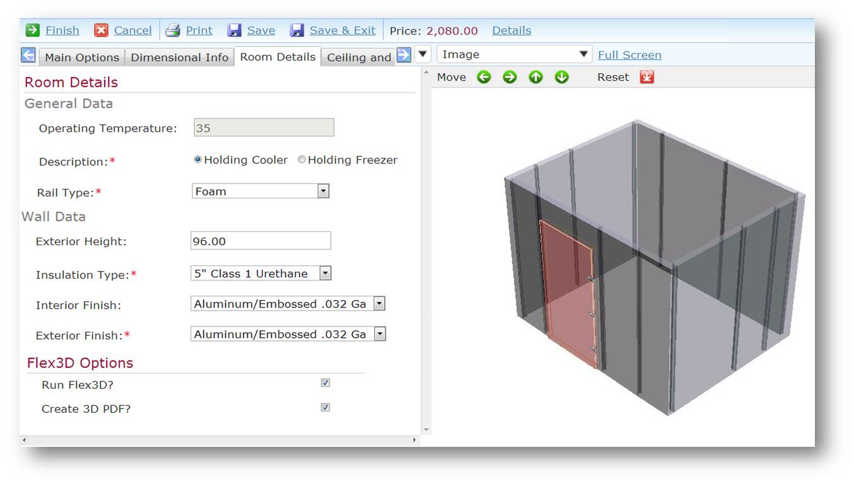Switch to the Main Options tab
The width and height of the screenshot is (854, 484).
tap(82, 57)
